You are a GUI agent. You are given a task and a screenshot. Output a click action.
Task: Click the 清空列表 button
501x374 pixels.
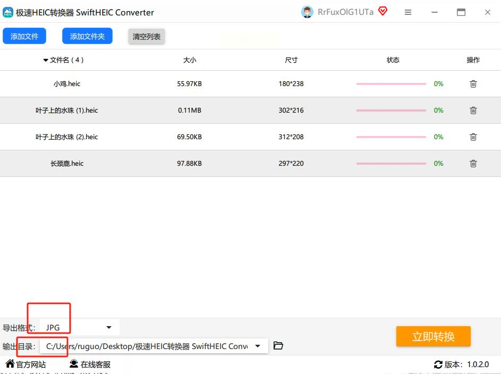(146, 37)
